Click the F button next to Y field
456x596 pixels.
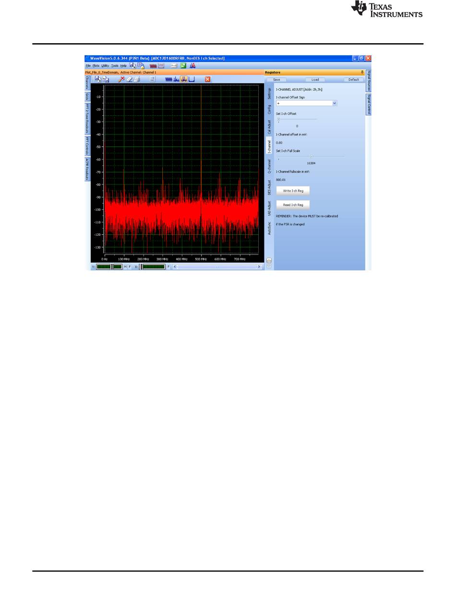(x=129, y=267)
